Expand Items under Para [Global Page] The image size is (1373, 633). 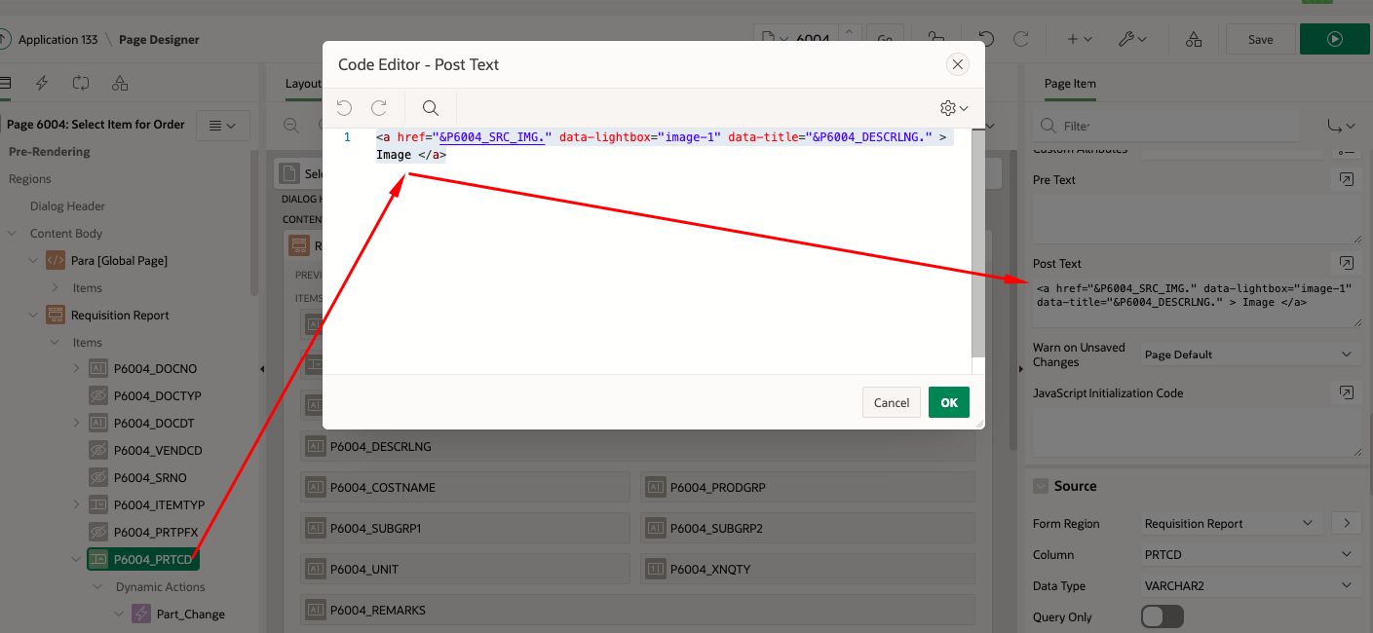click(55, 288)
